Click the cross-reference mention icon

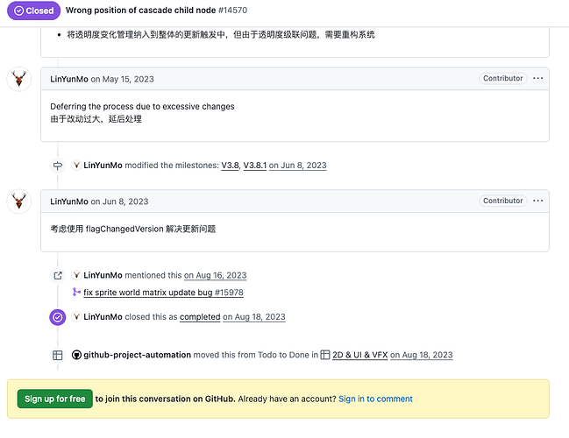58,275
